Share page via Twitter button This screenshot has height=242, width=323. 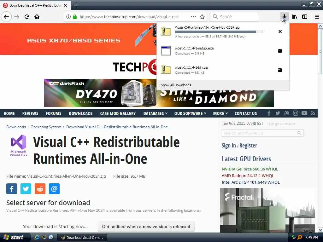pos(26,189)
